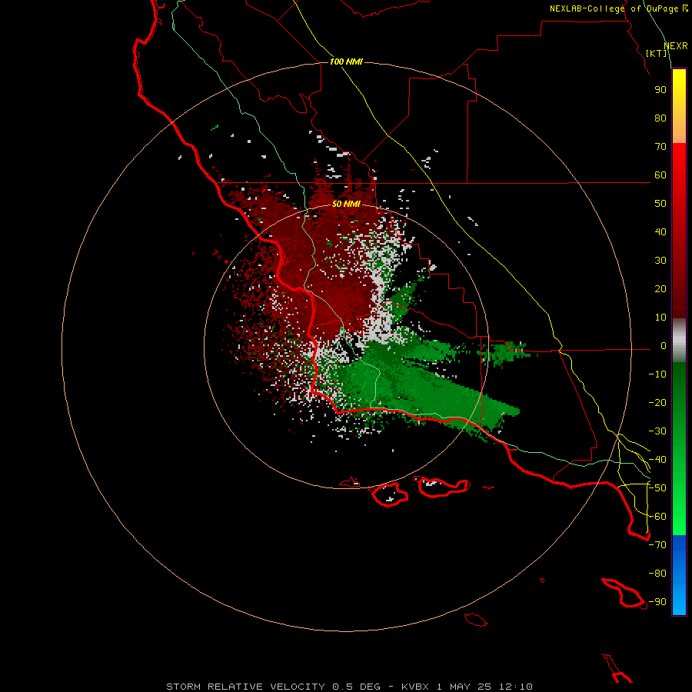The height and width of the screenshot is (692, 692).
Task: Click the 60 value on the velocity scale
Action: click(660, 175)
